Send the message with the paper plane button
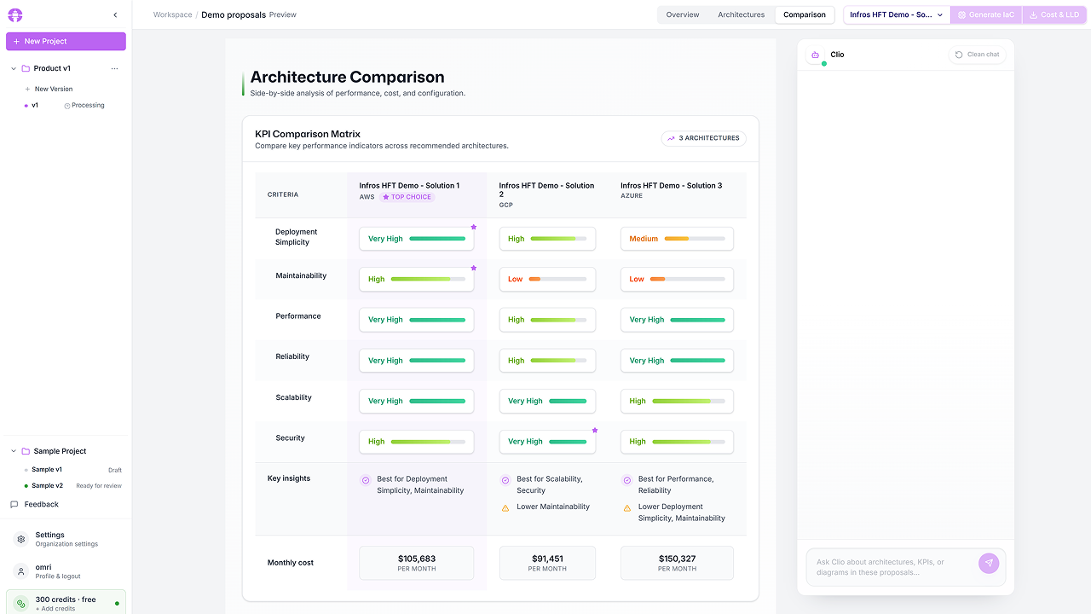Screen dimensions: 1091x614 click(988, 563)
